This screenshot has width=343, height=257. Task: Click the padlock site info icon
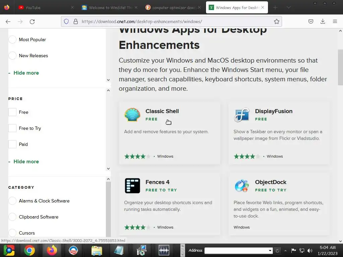76,21
